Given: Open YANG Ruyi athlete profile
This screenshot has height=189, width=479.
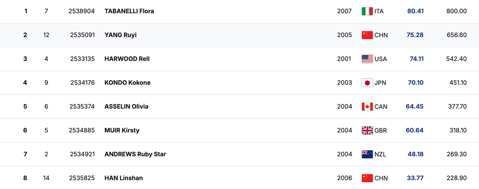Looking at the screenshot, I should pos(121,35).
